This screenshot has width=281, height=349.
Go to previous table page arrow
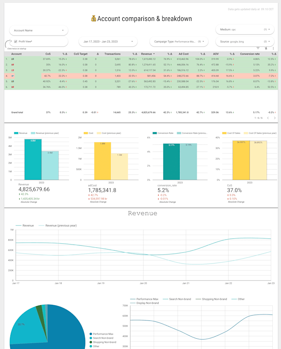[268, 118]
